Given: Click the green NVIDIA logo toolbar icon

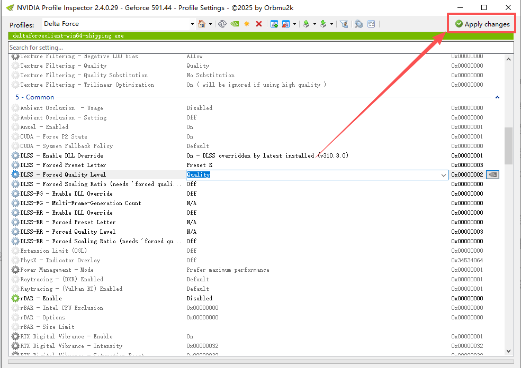Looking at the screenshot, I should tap(235, 24).
